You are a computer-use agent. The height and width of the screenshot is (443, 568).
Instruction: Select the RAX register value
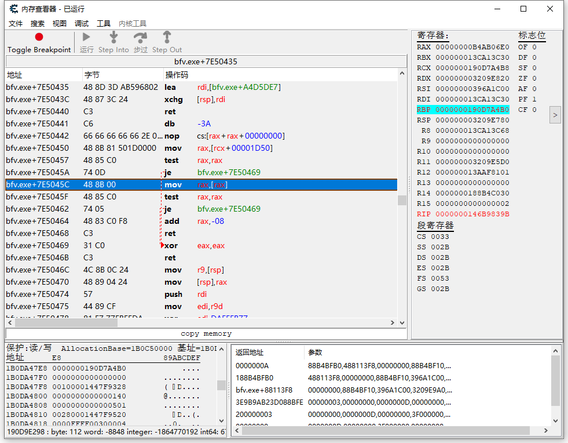pos(472,47)
